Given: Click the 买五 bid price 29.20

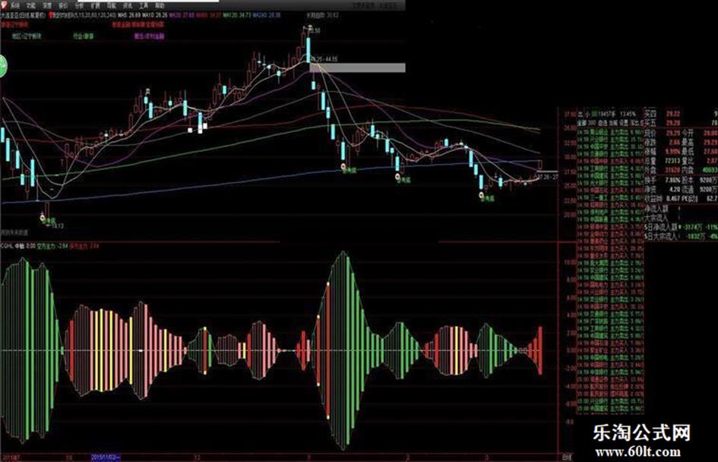Looking at the screenshot, I should [673, 123].
